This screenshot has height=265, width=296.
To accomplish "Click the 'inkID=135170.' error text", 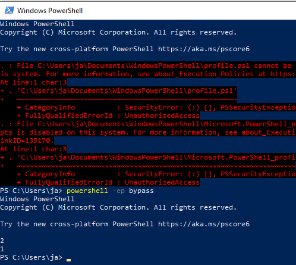I will (27, 141).
